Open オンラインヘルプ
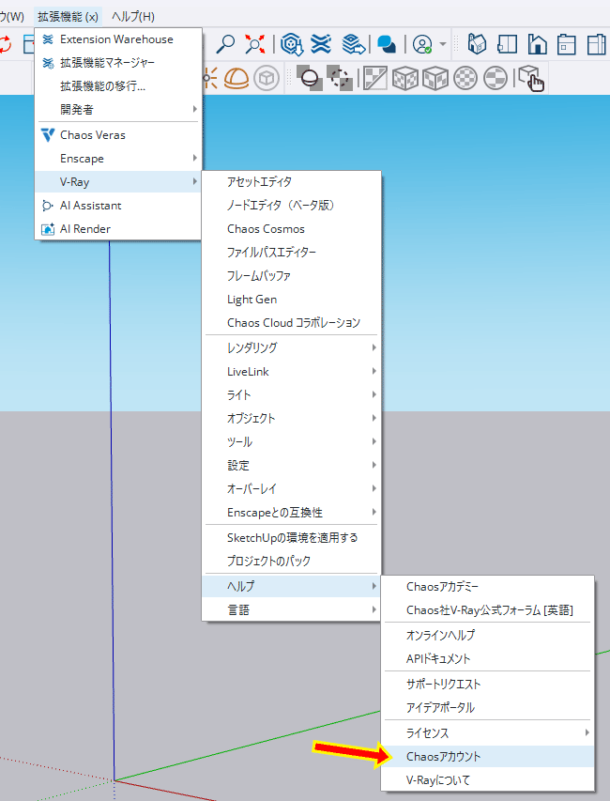Image resolution: width=610 pixels, height=801 pixels. (488, 635)
